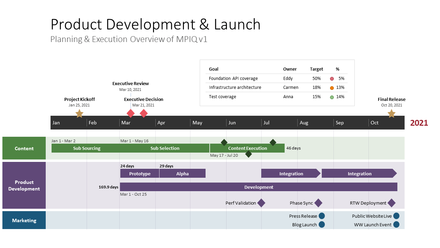The image size is (440, 248).
Task: Click the Test coverage green status dot
Action: (332, 97)
